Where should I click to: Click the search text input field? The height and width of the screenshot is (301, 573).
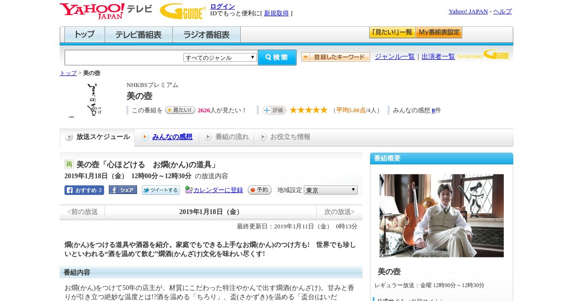(124, 57)
